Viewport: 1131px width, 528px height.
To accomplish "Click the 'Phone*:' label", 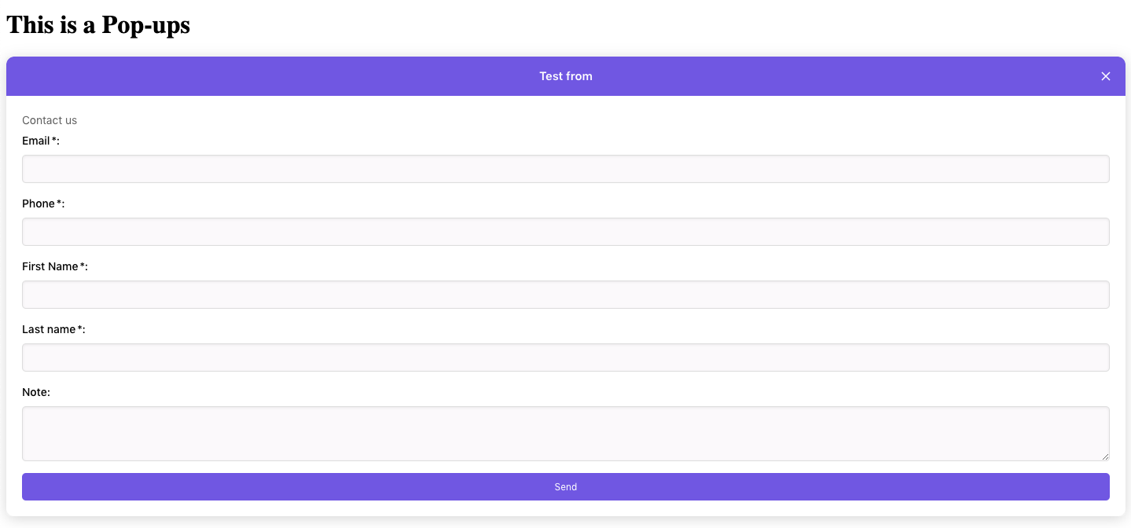I will [43, 203].
